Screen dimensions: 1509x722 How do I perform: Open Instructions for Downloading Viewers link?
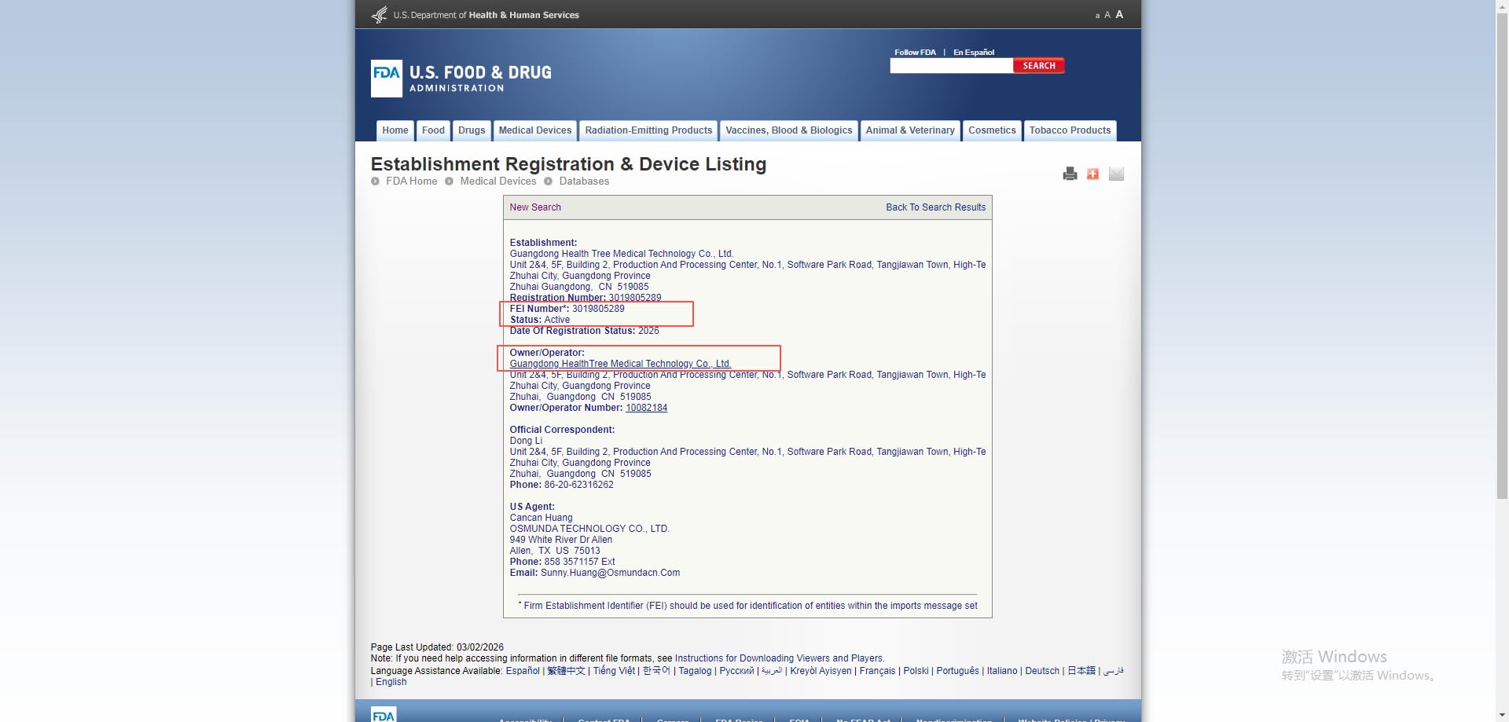pyautogui.click(x=778, y=658)
